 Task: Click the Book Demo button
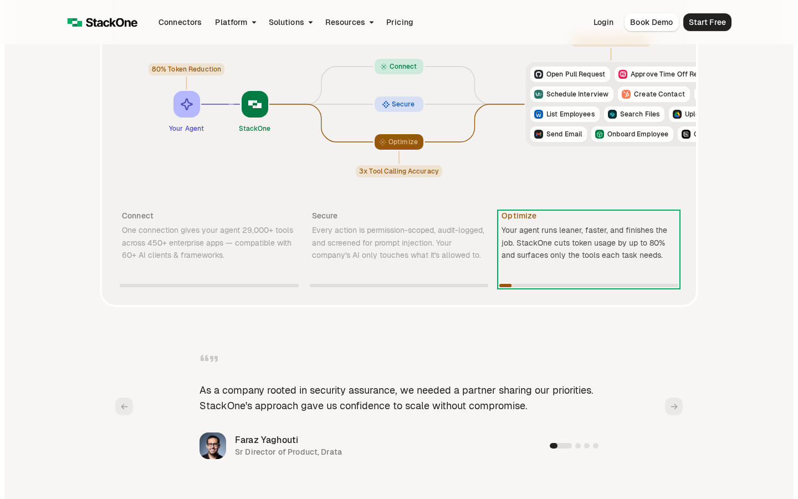click(x=651, y=22)
